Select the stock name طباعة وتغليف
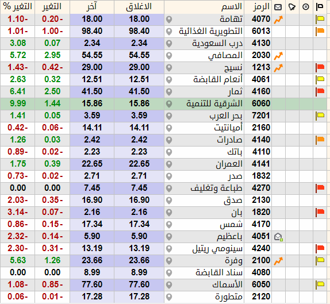 [x=217, y=188]
